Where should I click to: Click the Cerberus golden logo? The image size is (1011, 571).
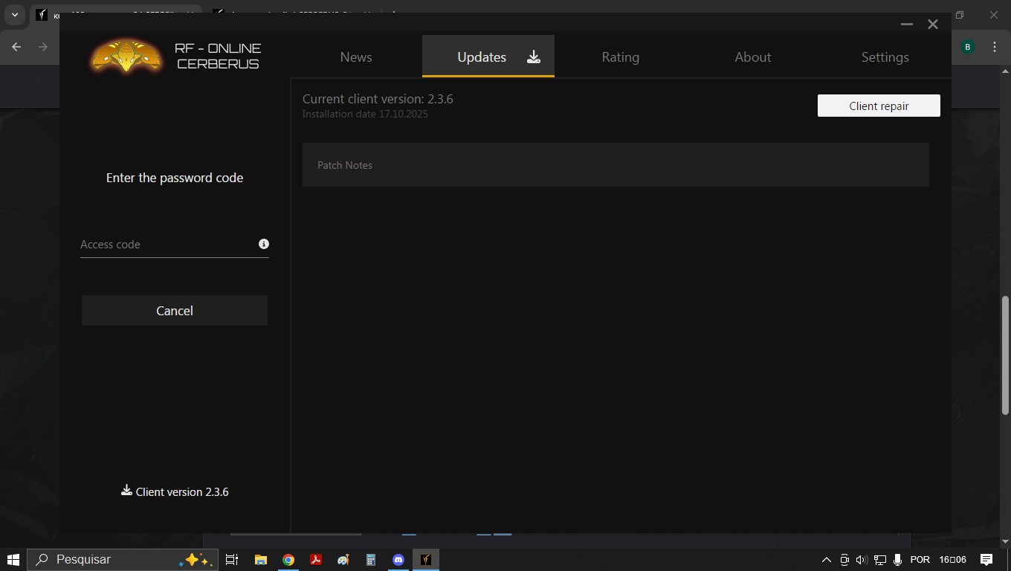[x=126, y=56]
